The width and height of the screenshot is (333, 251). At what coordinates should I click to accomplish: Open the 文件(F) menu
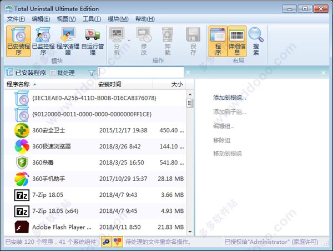tap(16, 19)
